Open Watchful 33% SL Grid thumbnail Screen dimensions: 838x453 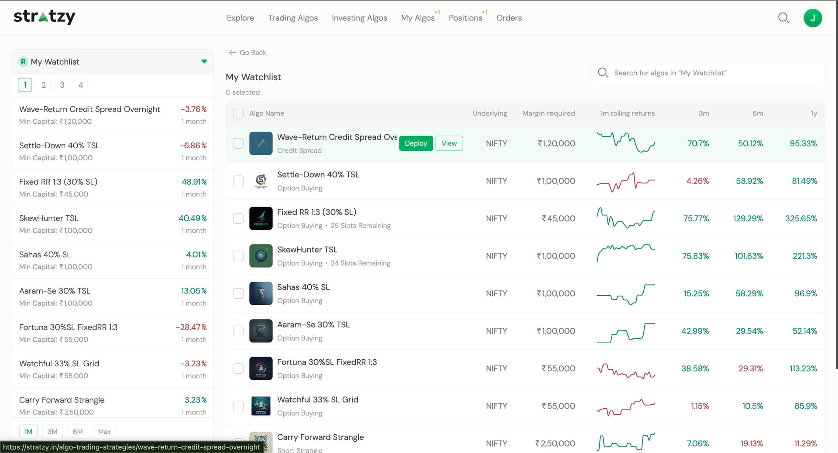261,406
